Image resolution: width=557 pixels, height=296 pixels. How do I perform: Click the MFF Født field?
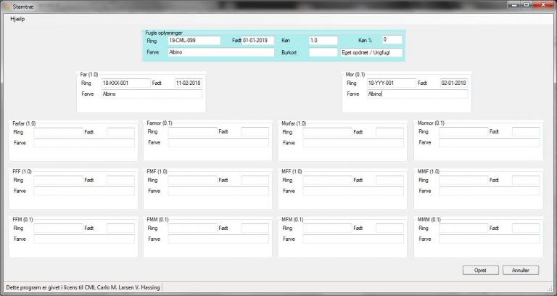389,180
